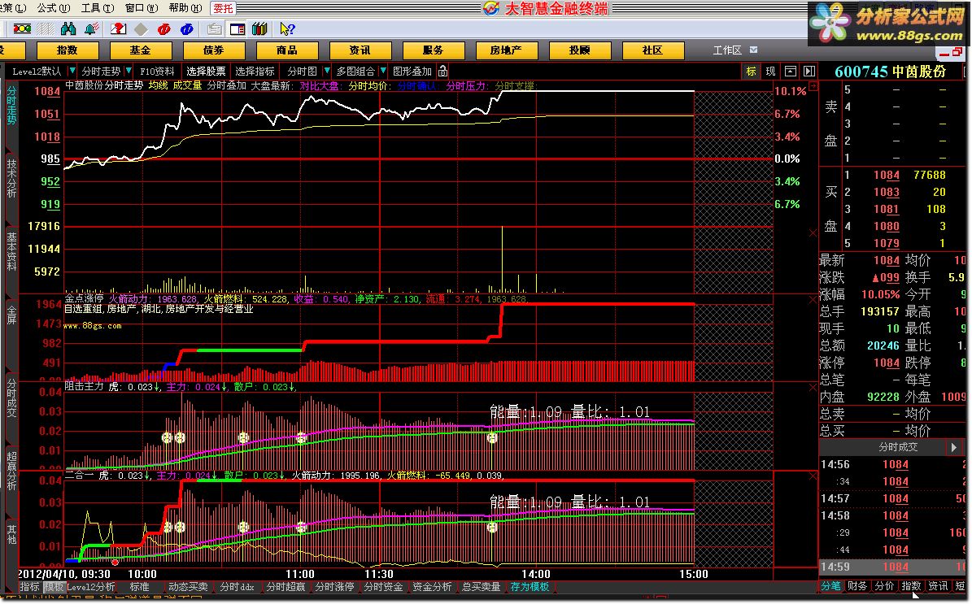
Task: Click the 存为模板 bottom button
Action: coord(530,586)
